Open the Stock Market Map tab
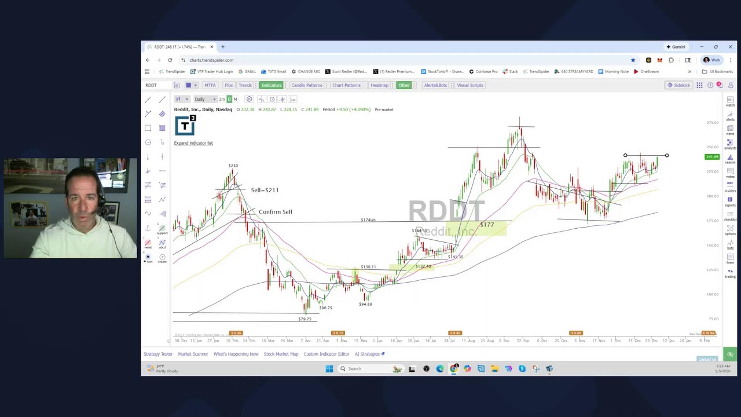 tap(281, 354)
